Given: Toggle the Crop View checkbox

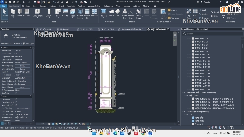Looking at the screenshot, I should [16, 99].
